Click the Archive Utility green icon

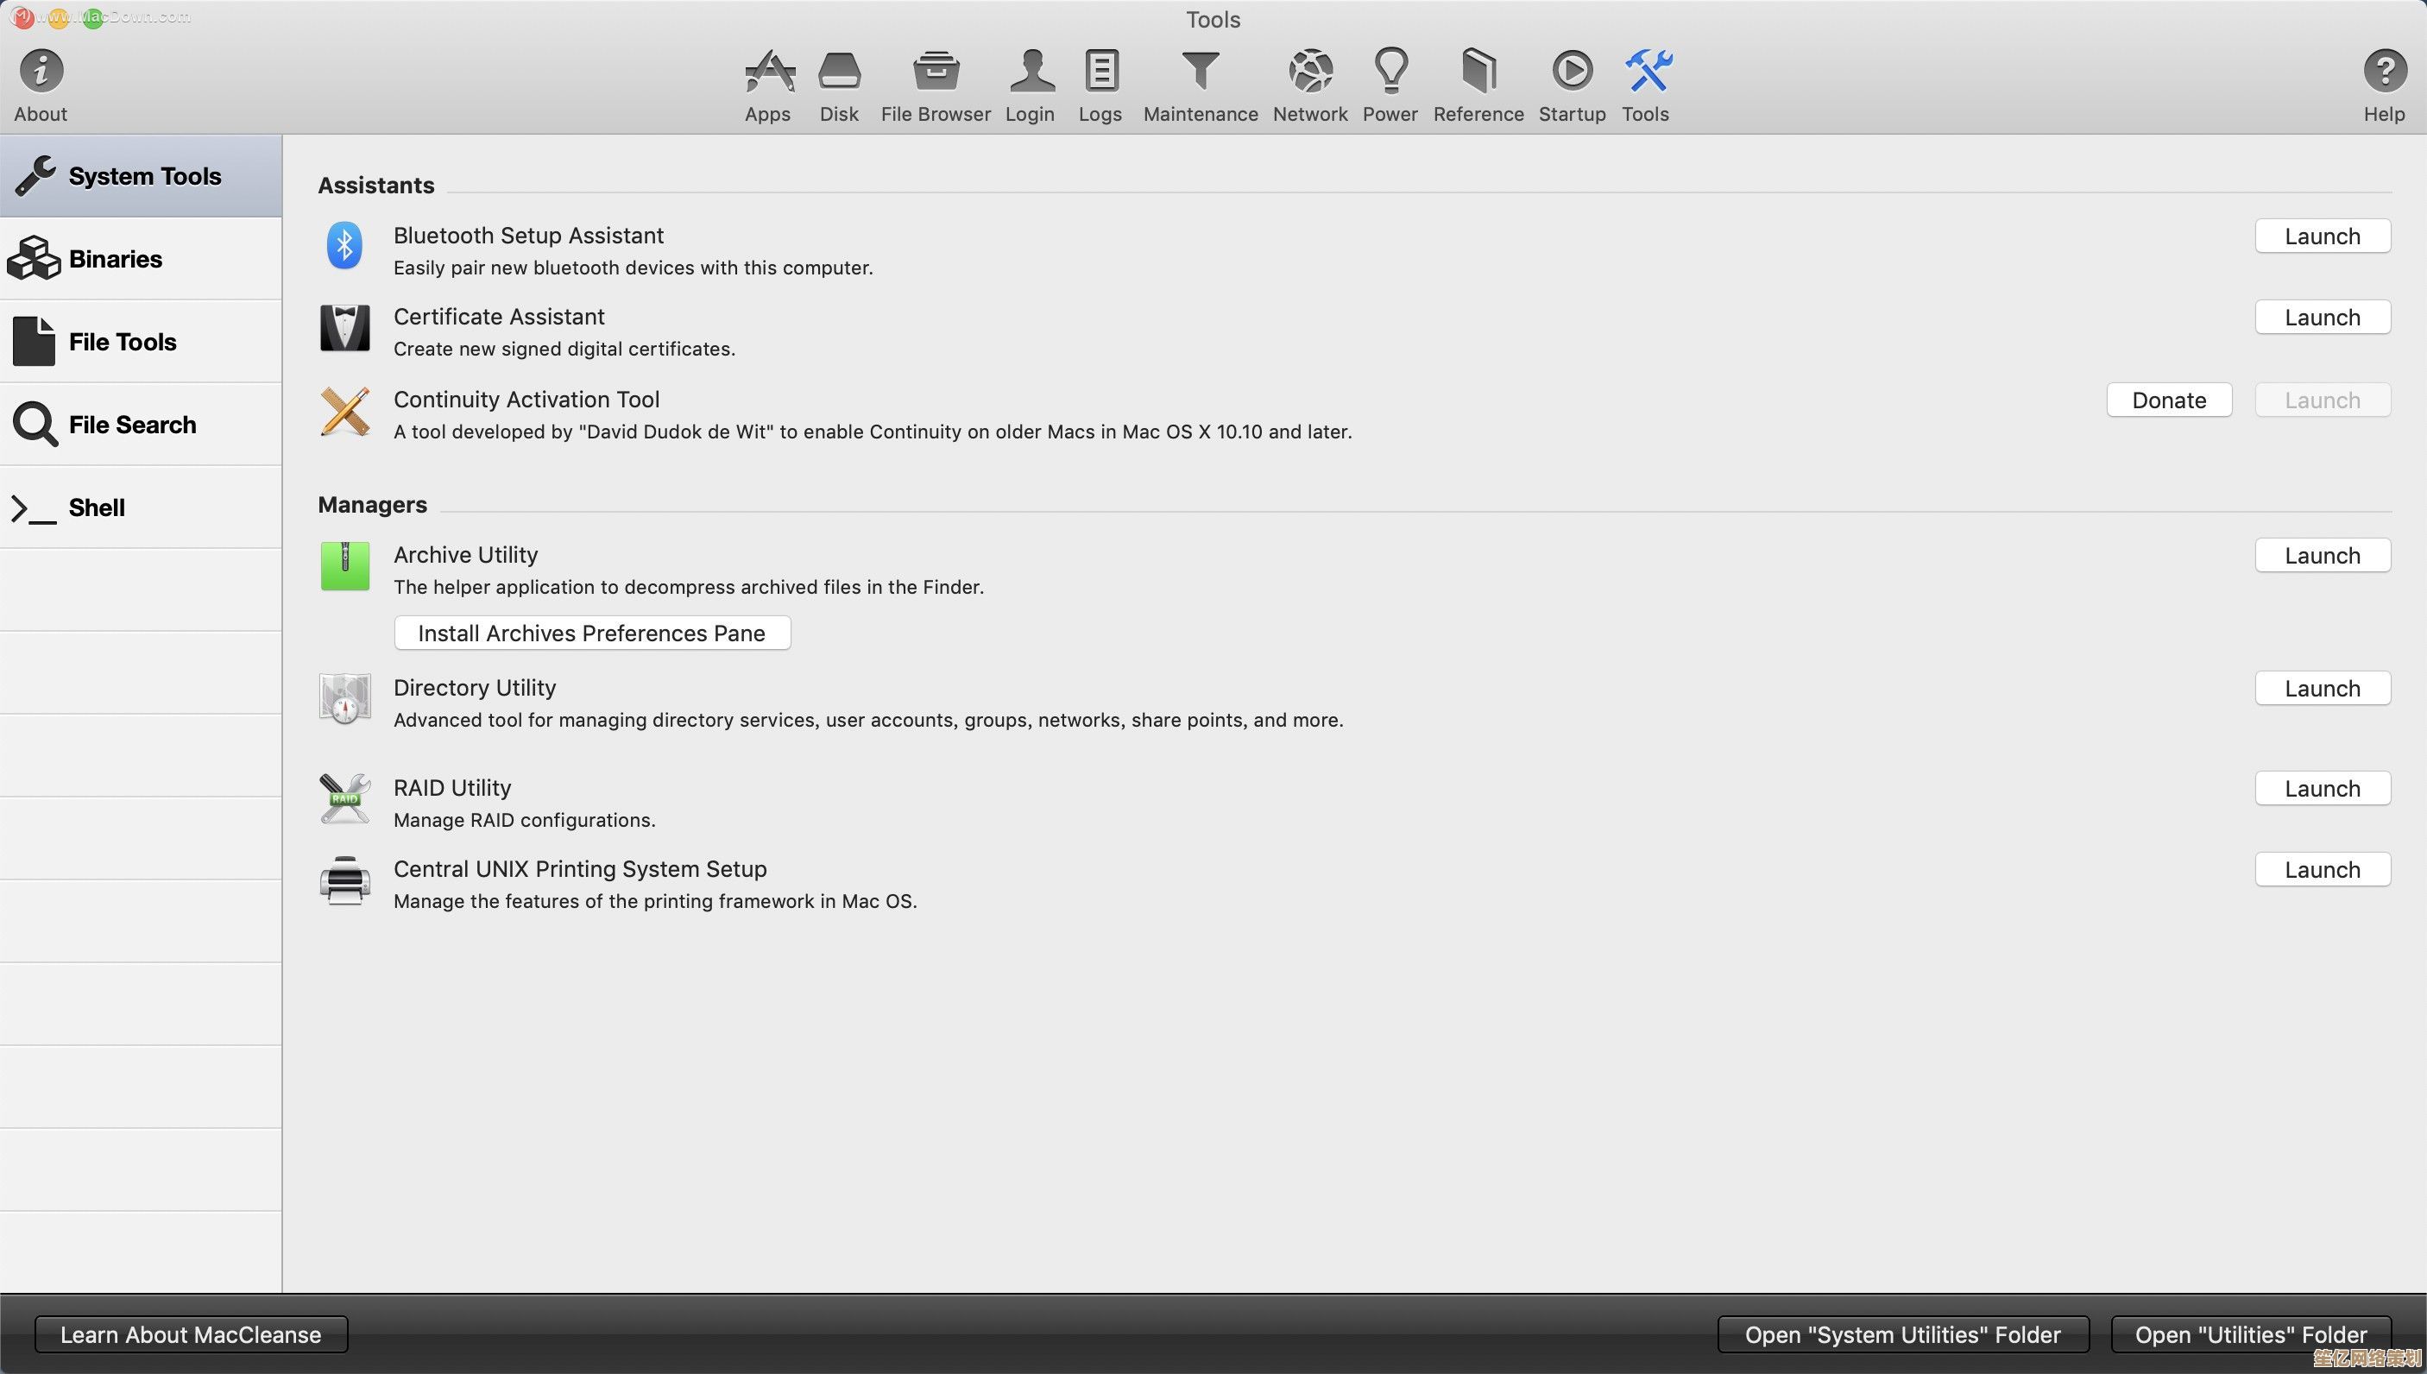344,566
